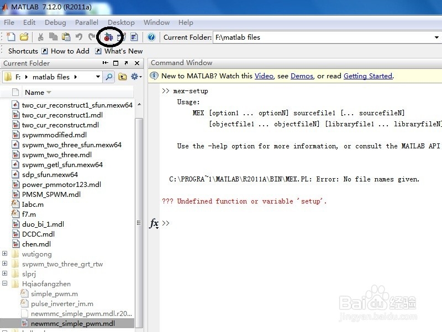The width and height of the screenshot is (442, 332).
Task: Follow the Demos link
Action: point(302,76)
